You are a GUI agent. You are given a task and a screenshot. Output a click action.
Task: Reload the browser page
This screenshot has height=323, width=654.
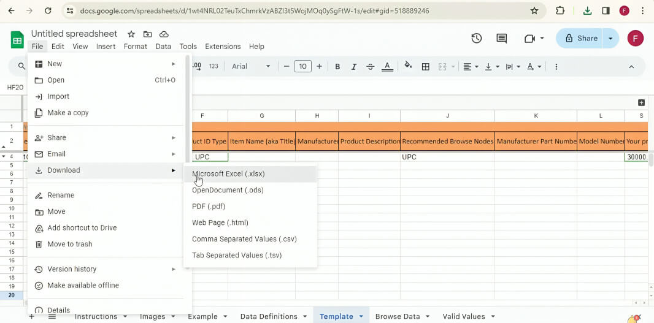pyautogui.click(x=48, y=11)
